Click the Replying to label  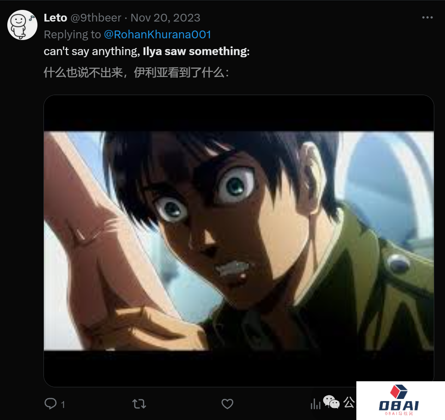(x=72, y=34)
